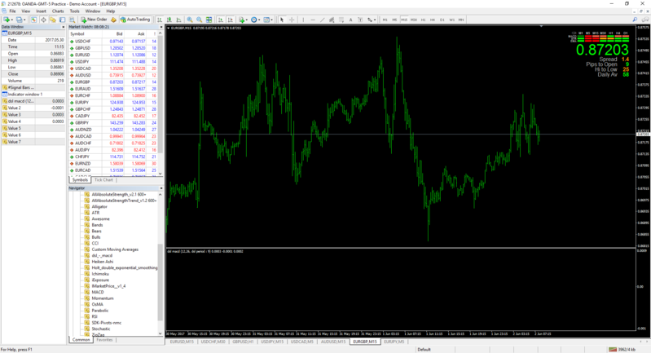Open the New Chart toolbar icon

pyautogui.click(x=8, y=20)
